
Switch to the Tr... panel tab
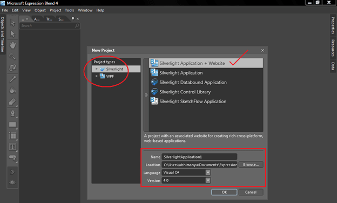49,19
